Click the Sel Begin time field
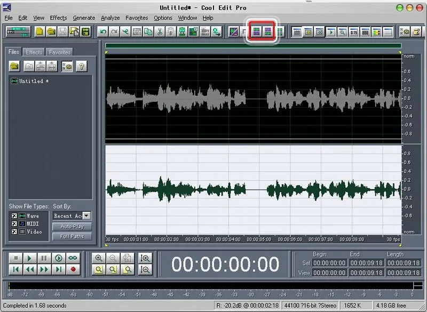 [x=329, y=263]
